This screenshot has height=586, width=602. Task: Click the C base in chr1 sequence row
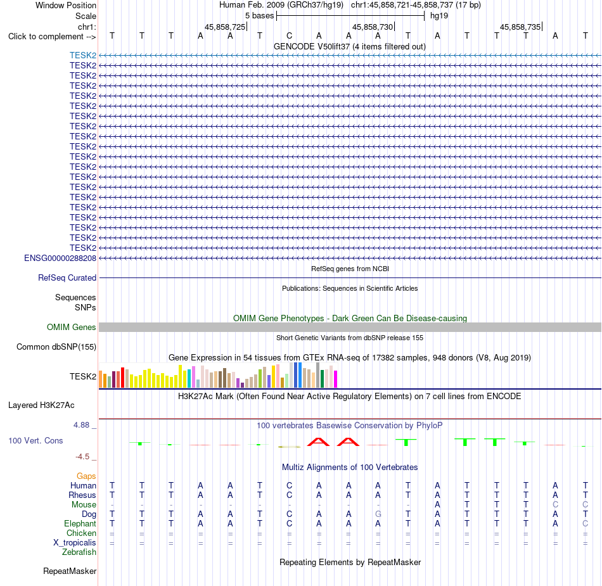click(289, 35)
